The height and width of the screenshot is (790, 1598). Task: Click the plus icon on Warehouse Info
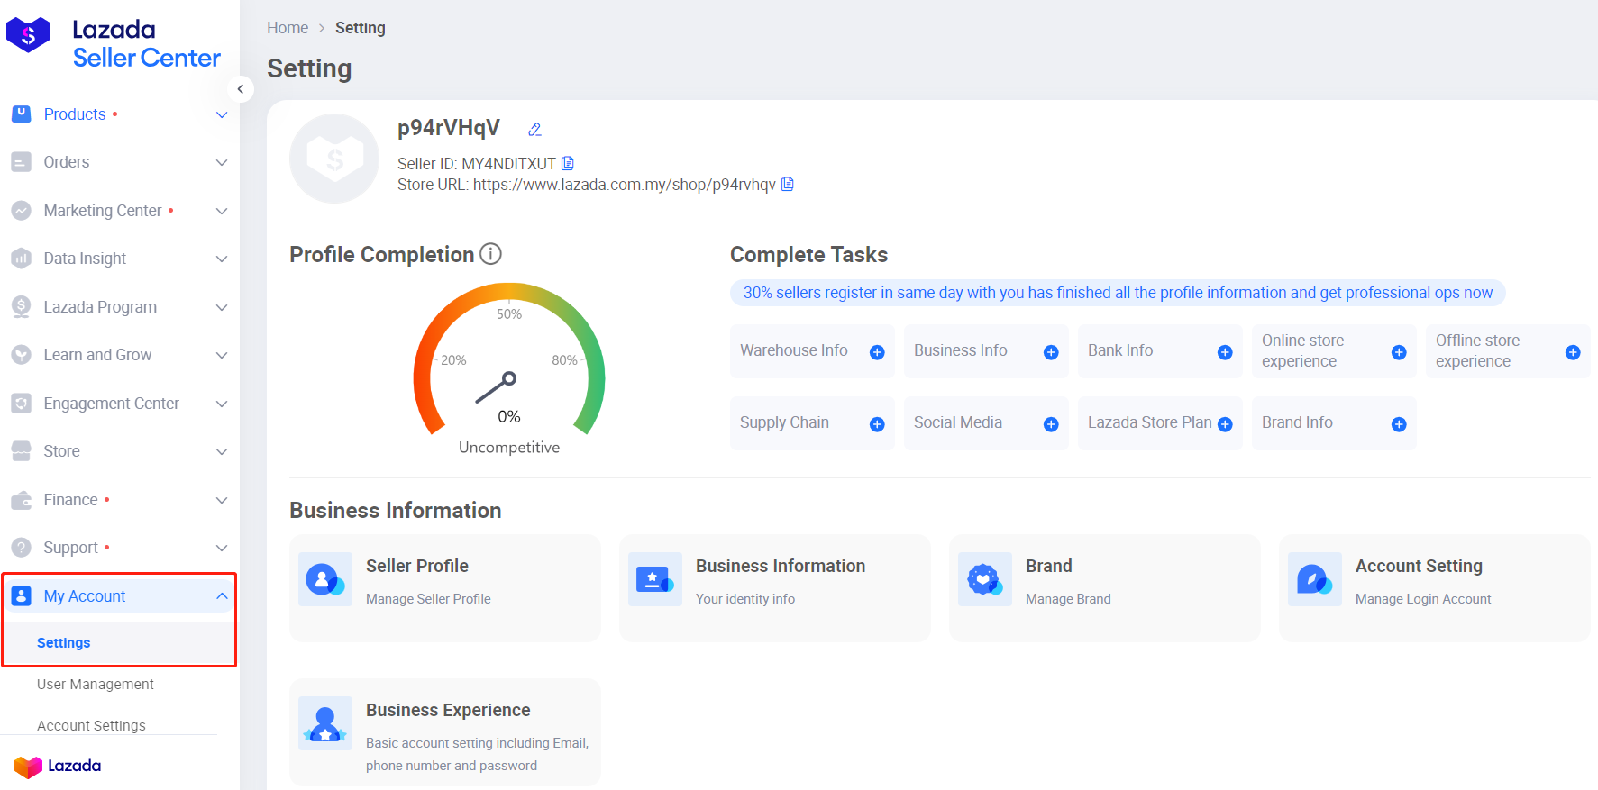click(x=877, y=352)
